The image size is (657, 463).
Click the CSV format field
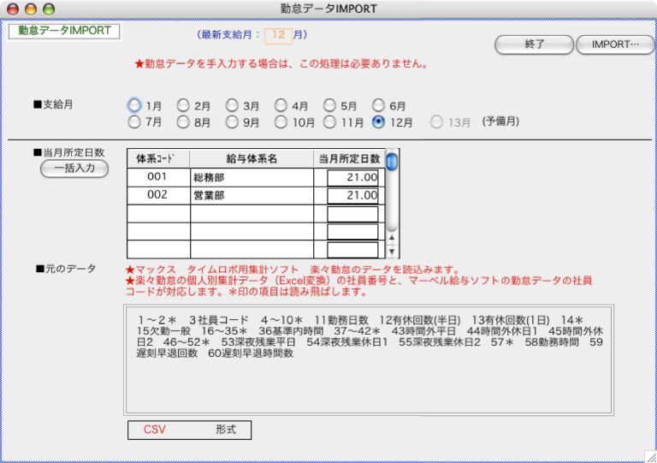[189, 430]
